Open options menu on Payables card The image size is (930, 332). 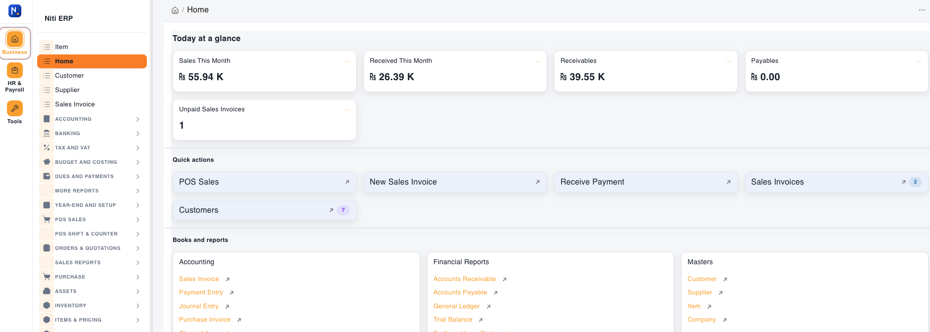pos(919,61)
